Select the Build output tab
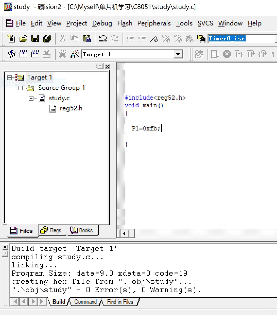Viewport: 277px width, 315px height. pos(59,302)
